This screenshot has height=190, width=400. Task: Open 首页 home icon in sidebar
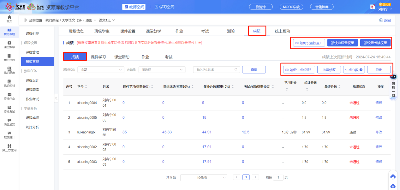point(9,17)
